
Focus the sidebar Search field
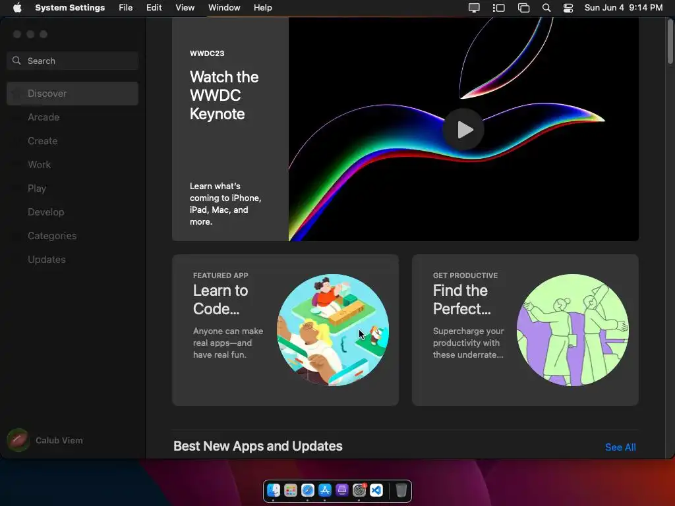[73, 61]
